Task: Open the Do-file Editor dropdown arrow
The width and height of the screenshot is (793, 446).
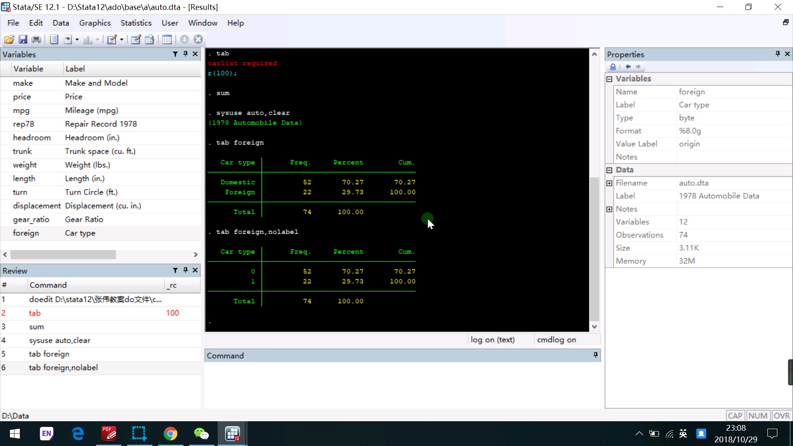Action: point(121,40)
